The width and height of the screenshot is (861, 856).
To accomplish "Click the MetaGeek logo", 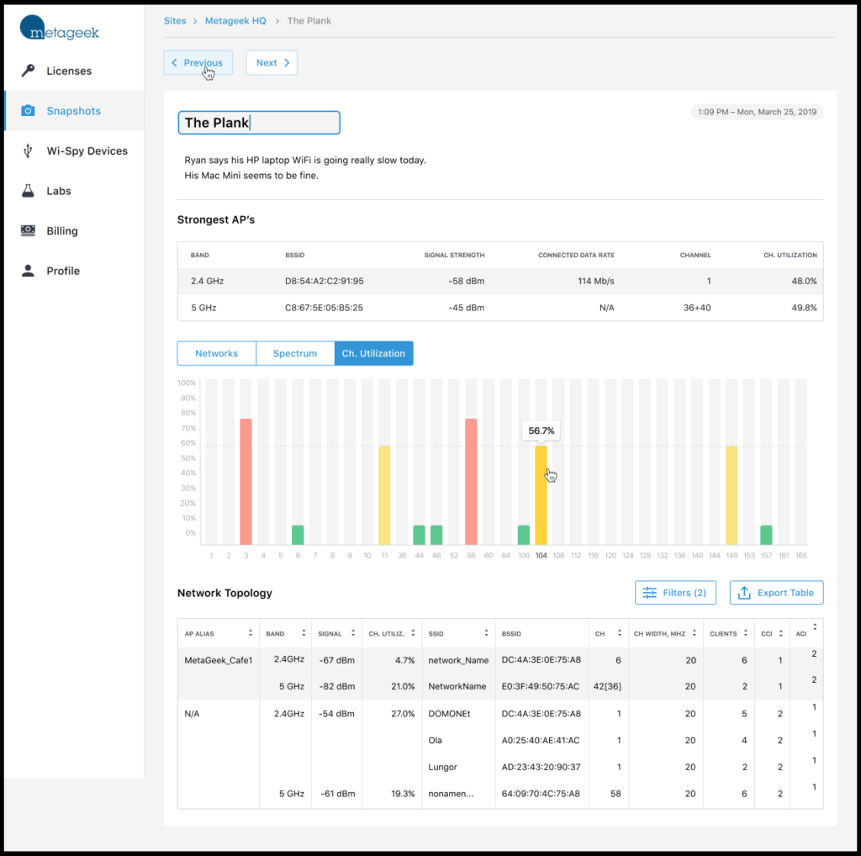I will pyautogui.click(x=60, y=28).
